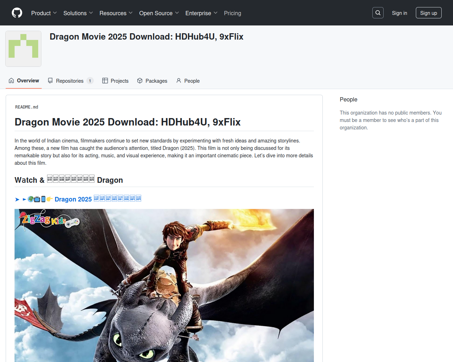Go to the Pricing page

pos(233,13)
